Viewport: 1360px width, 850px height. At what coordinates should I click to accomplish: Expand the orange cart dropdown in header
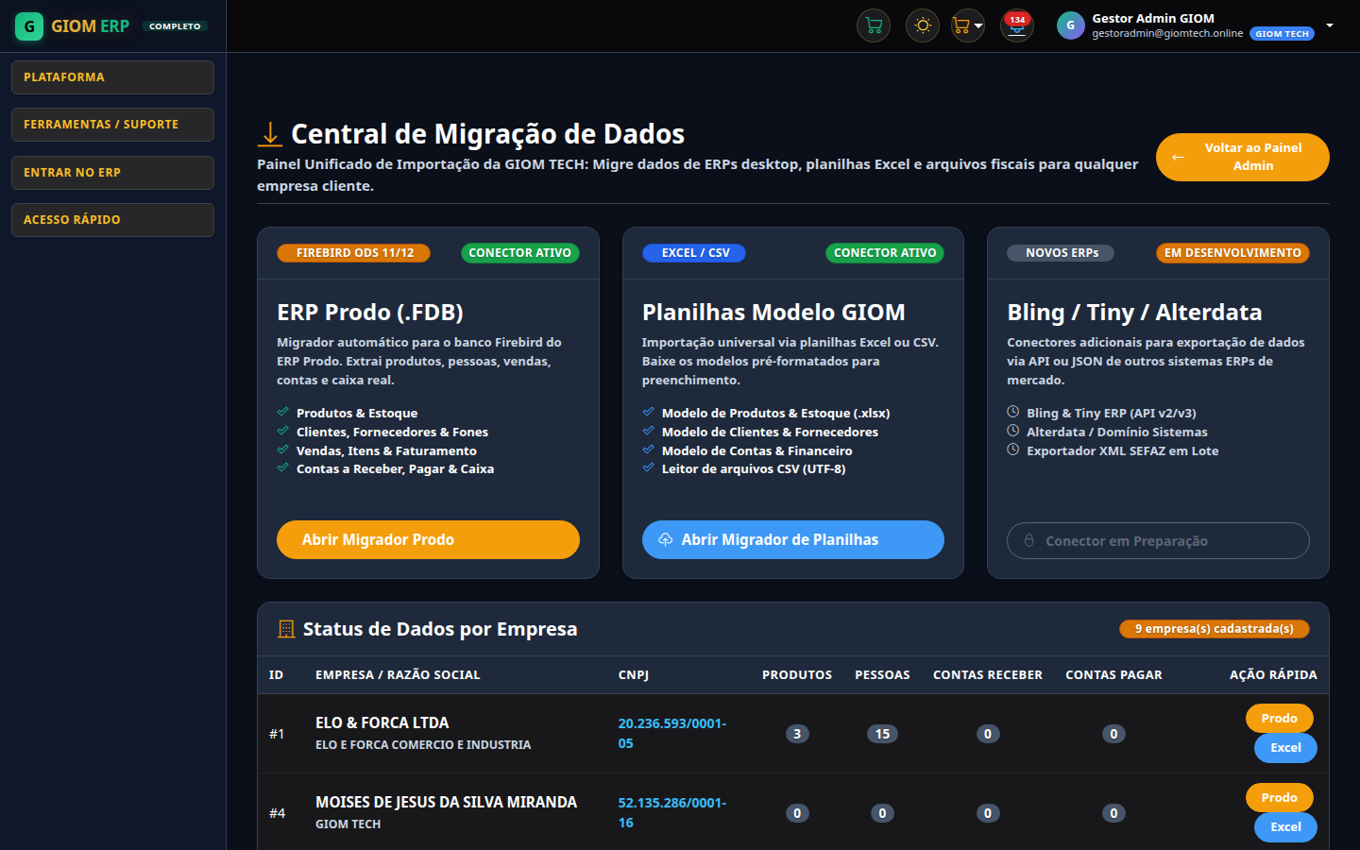coord(968,25)
